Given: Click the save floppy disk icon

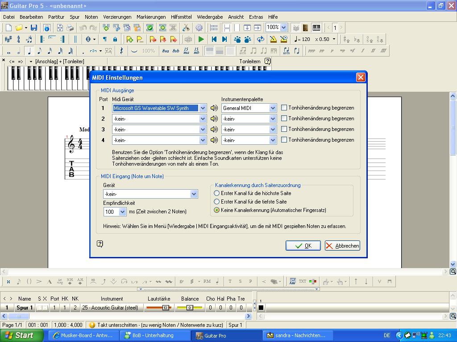Looking at the screenshot, I should tap(34, 28).
